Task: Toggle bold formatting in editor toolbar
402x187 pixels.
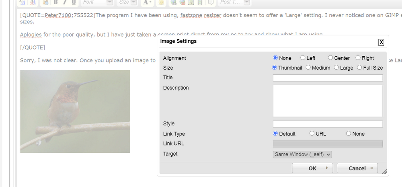Action: click(56, 2)
